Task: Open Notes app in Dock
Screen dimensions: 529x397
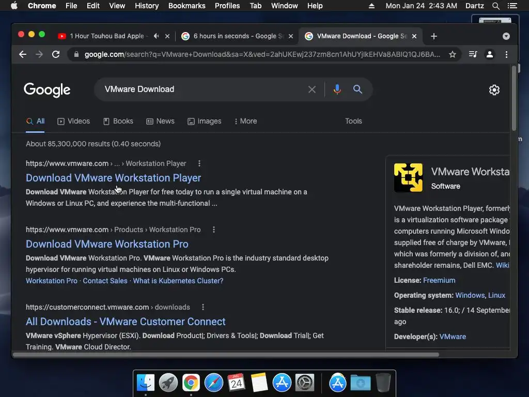Action: point(259,383)
